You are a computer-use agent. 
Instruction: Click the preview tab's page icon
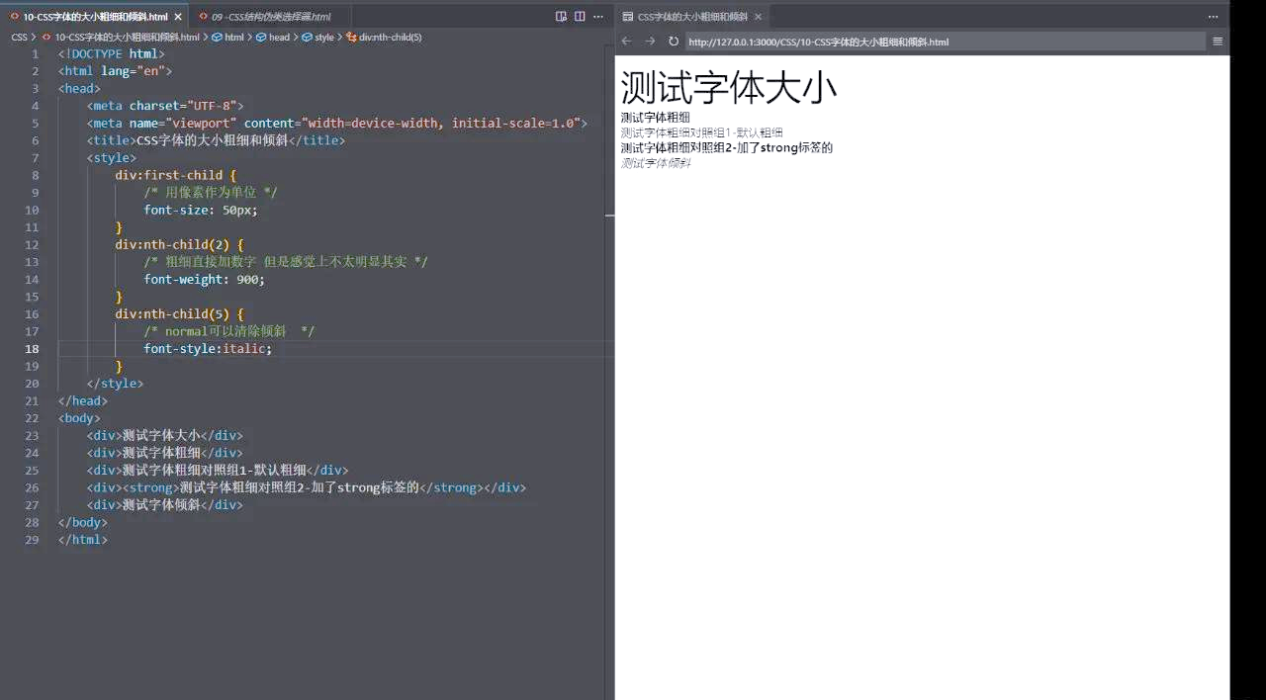coord(628,17)
